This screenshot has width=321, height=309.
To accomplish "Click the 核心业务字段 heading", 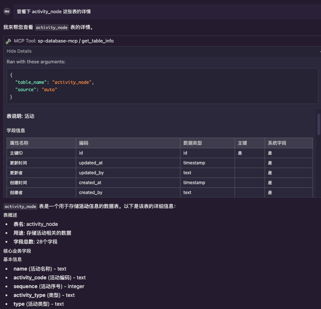I will [x=17, y=251].
